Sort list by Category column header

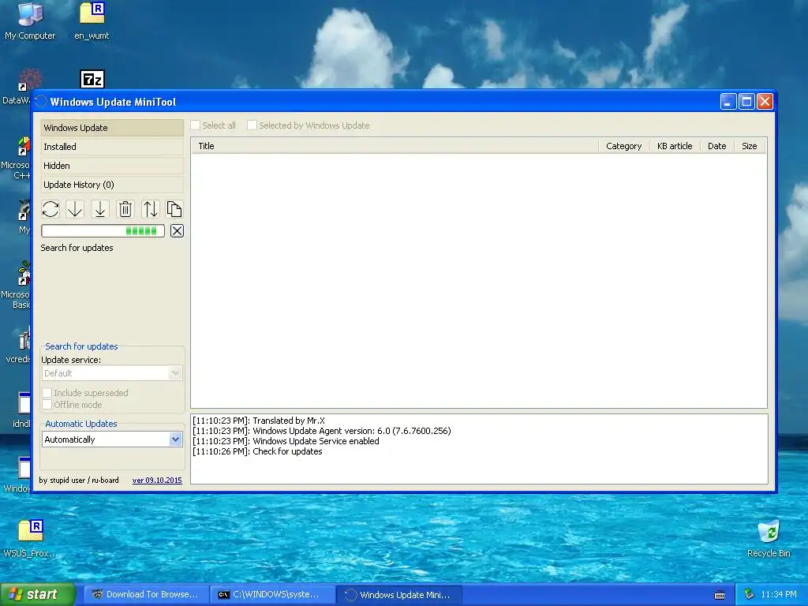click(x=623, y=146)
